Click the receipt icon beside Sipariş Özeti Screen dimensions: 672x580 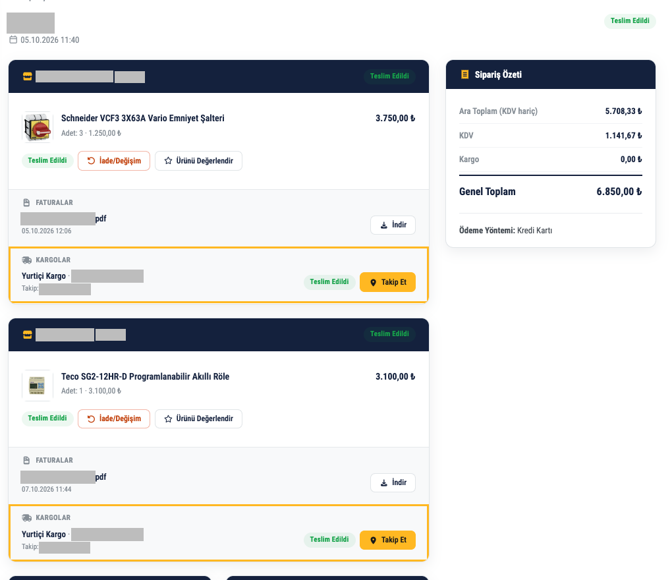tap(464, 74)
